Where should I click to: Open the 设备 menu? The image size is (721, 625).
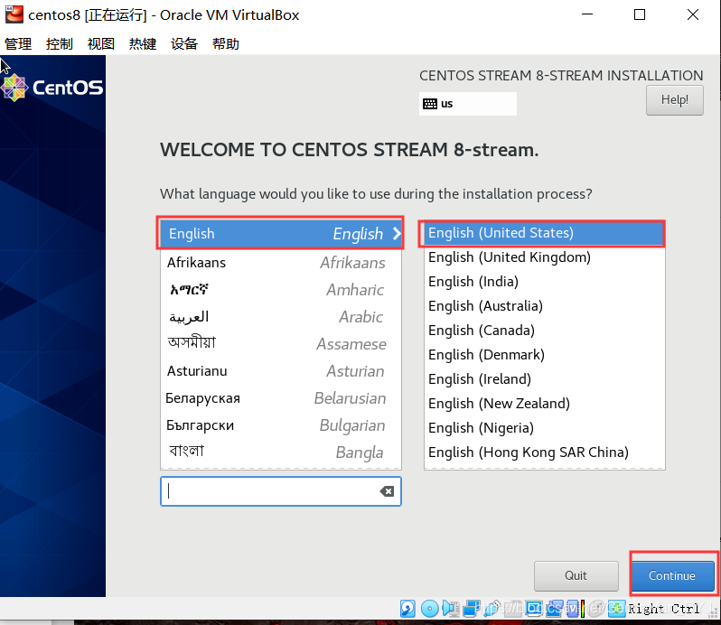[184, 44]
